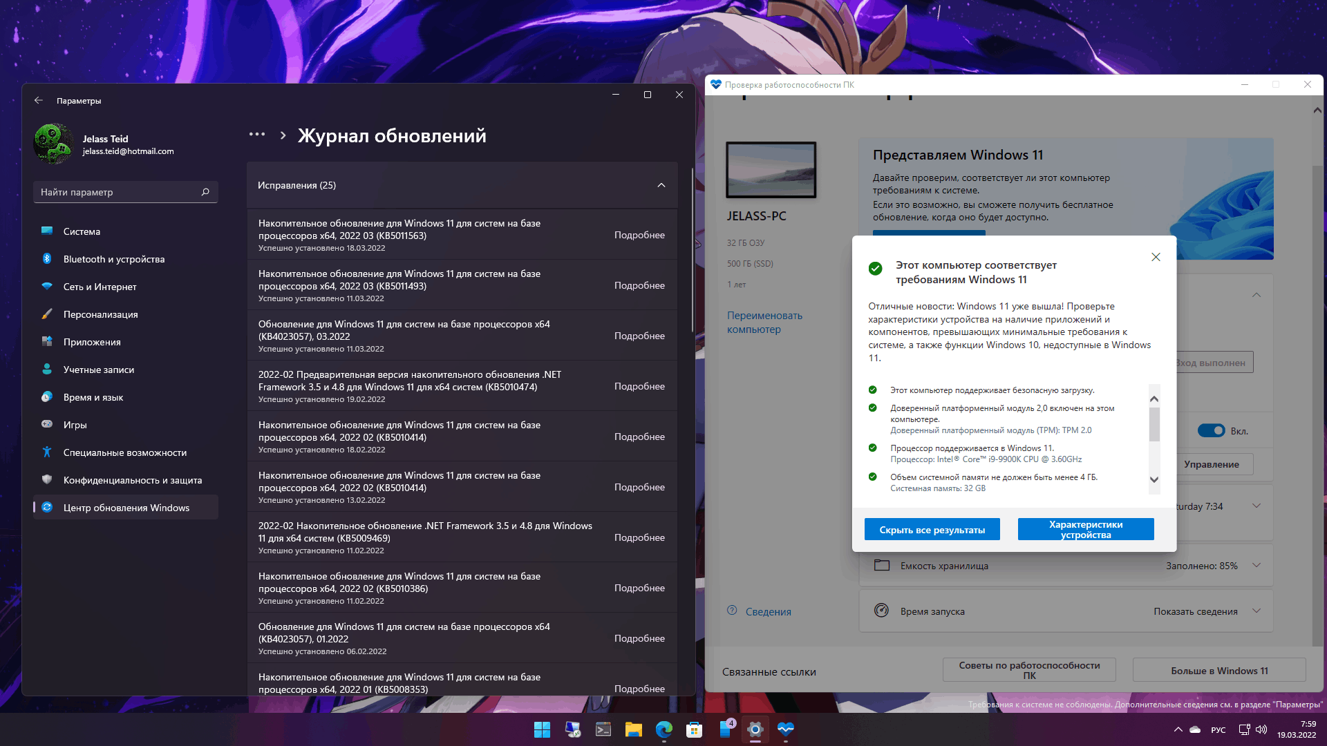The height and width of the screenshot is (746, 1327).
Task: Click the second taskbar icon next to Start
Action: (572, 729)
